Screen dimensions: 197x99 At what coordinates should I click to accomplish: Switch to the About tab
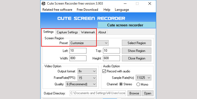(x=102, y=32)
